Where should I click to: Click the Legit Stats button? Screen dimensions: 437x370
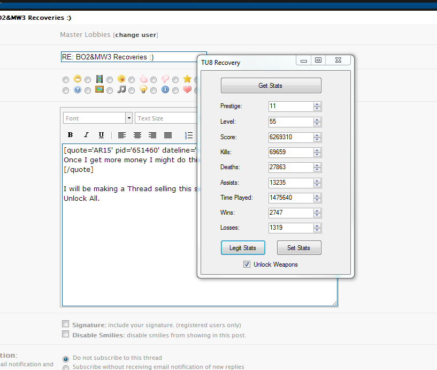click(x=243, y=247)
